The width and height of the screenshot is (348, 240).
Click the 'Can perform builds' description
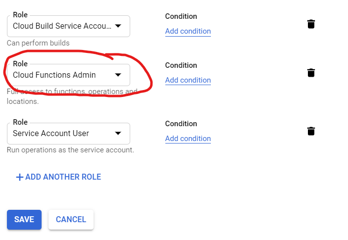[x=38, y=43]
